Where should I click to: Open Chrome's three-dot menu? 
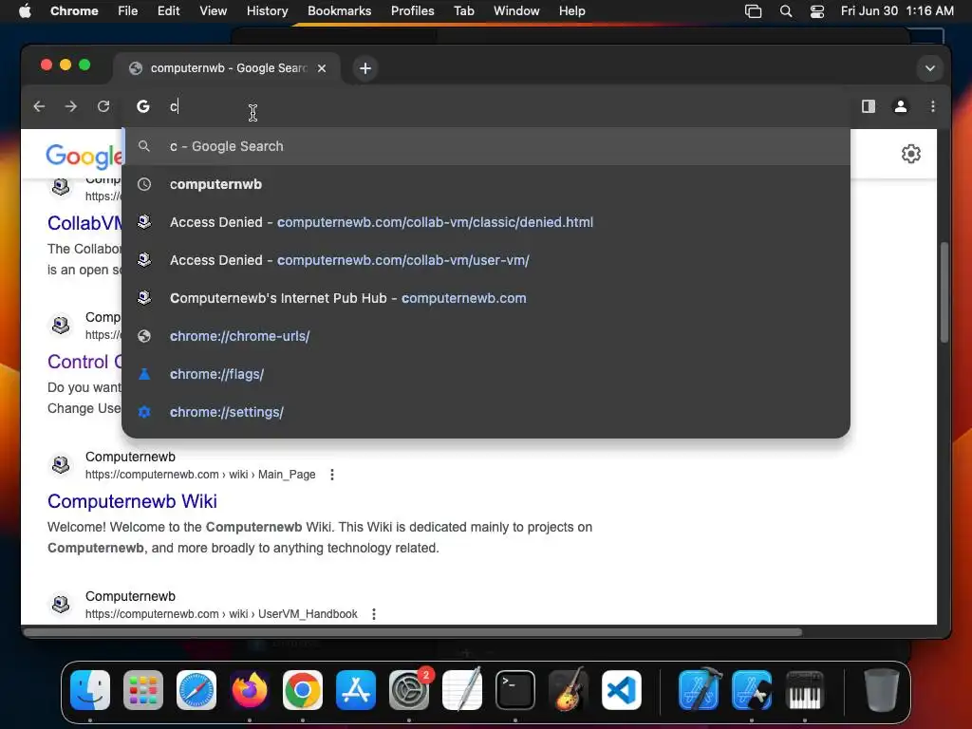933,106
